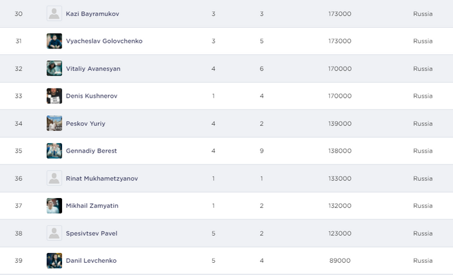
Task: Open Mikhail Zamyatin's name link
Action: [92, 206]
